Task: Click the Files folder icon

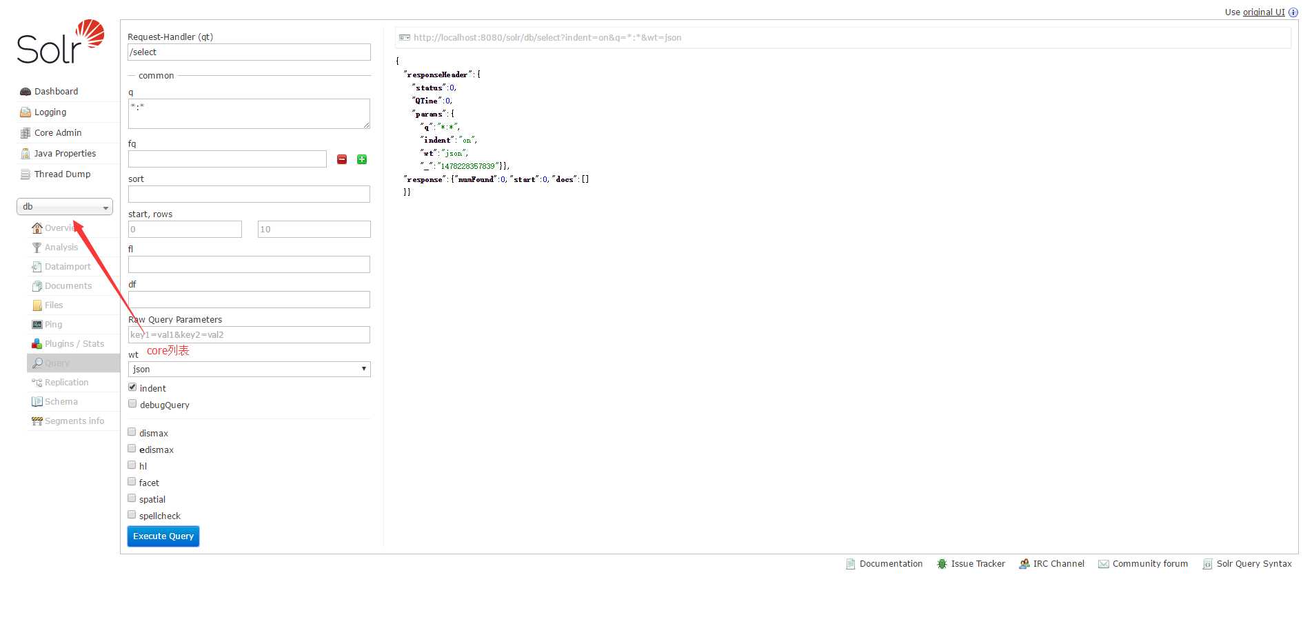Action: point(37,305)
